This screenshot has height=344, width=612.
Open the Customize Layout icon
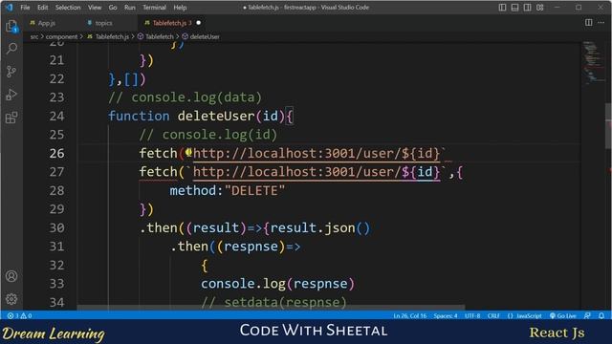(539, 8)
